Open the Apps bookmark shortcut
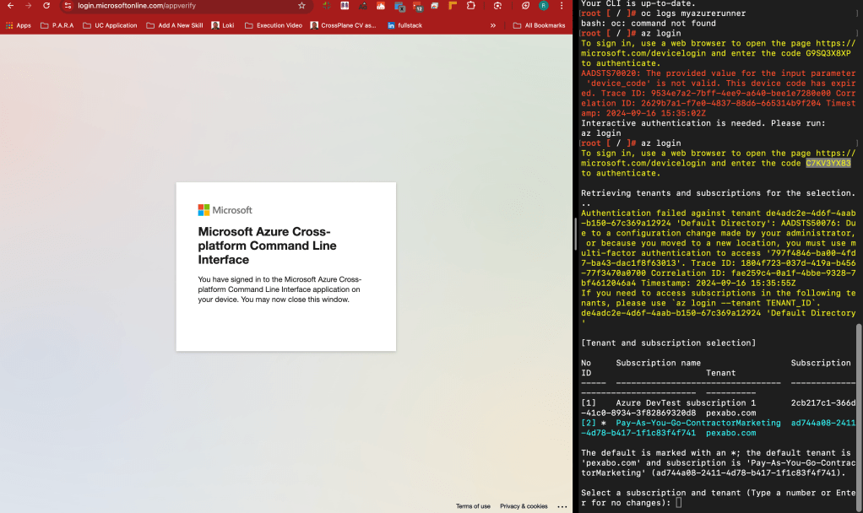Screen dimensions: 863x513 [x=19, y=25]
